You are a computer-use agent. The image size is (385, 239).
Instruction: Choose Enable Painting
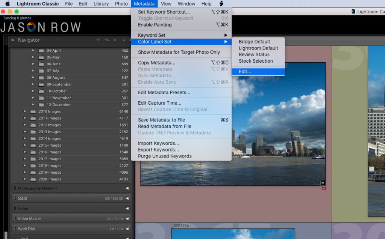pyautogui.click(x=181, y=25)
